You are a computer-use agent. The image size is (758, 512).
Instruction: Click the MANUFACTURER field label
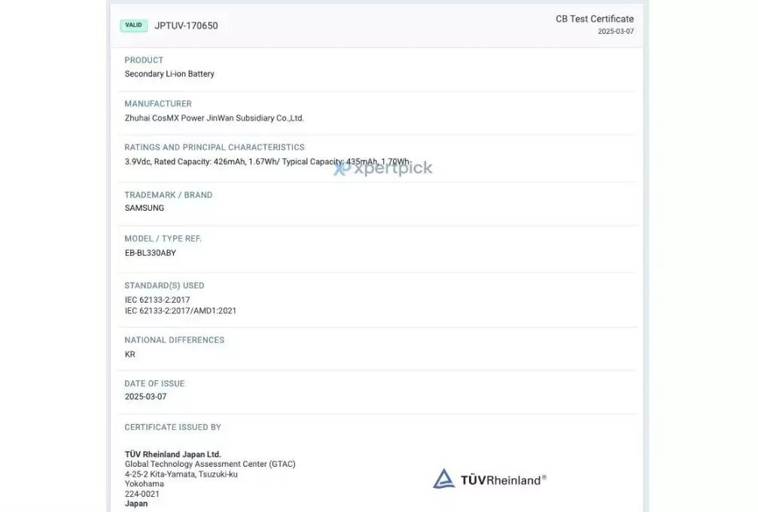(x=158, y=103)
